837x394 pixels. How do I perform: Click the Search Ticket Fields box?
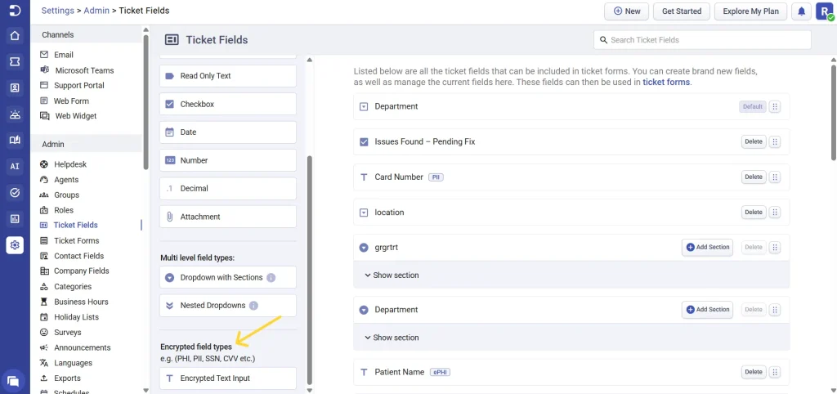(x=703, y=40)
